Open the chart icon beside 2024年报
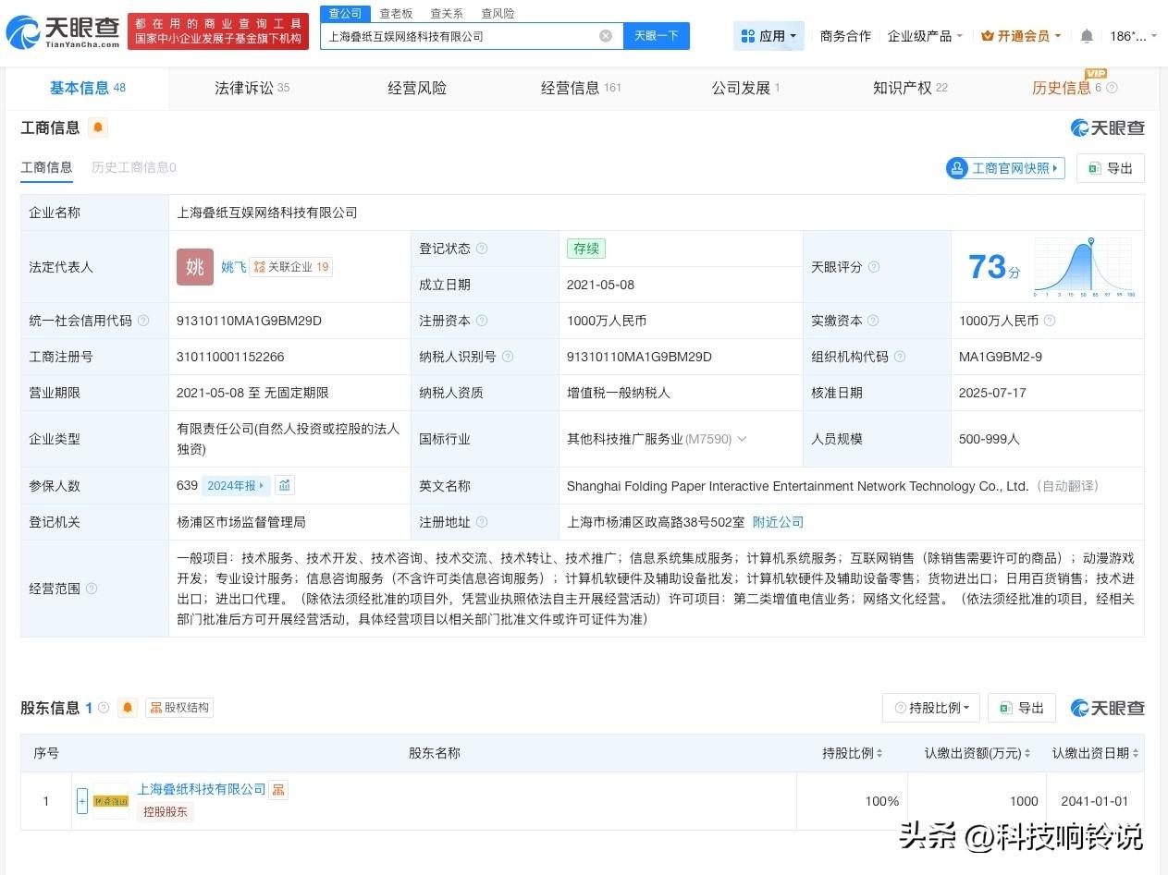The width and height of the screenshot is (1168, 875). pos(285,485)
